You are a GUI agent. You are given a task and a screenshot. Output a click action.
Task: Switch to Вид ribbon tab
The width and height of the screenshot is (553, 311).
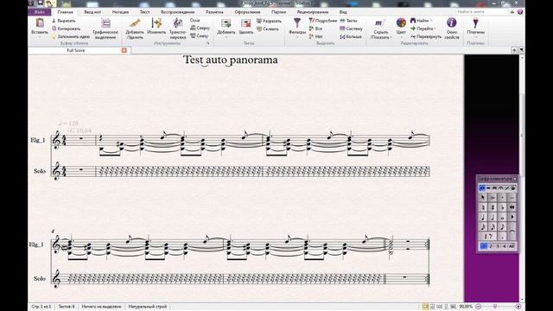[x=343, y=12]
